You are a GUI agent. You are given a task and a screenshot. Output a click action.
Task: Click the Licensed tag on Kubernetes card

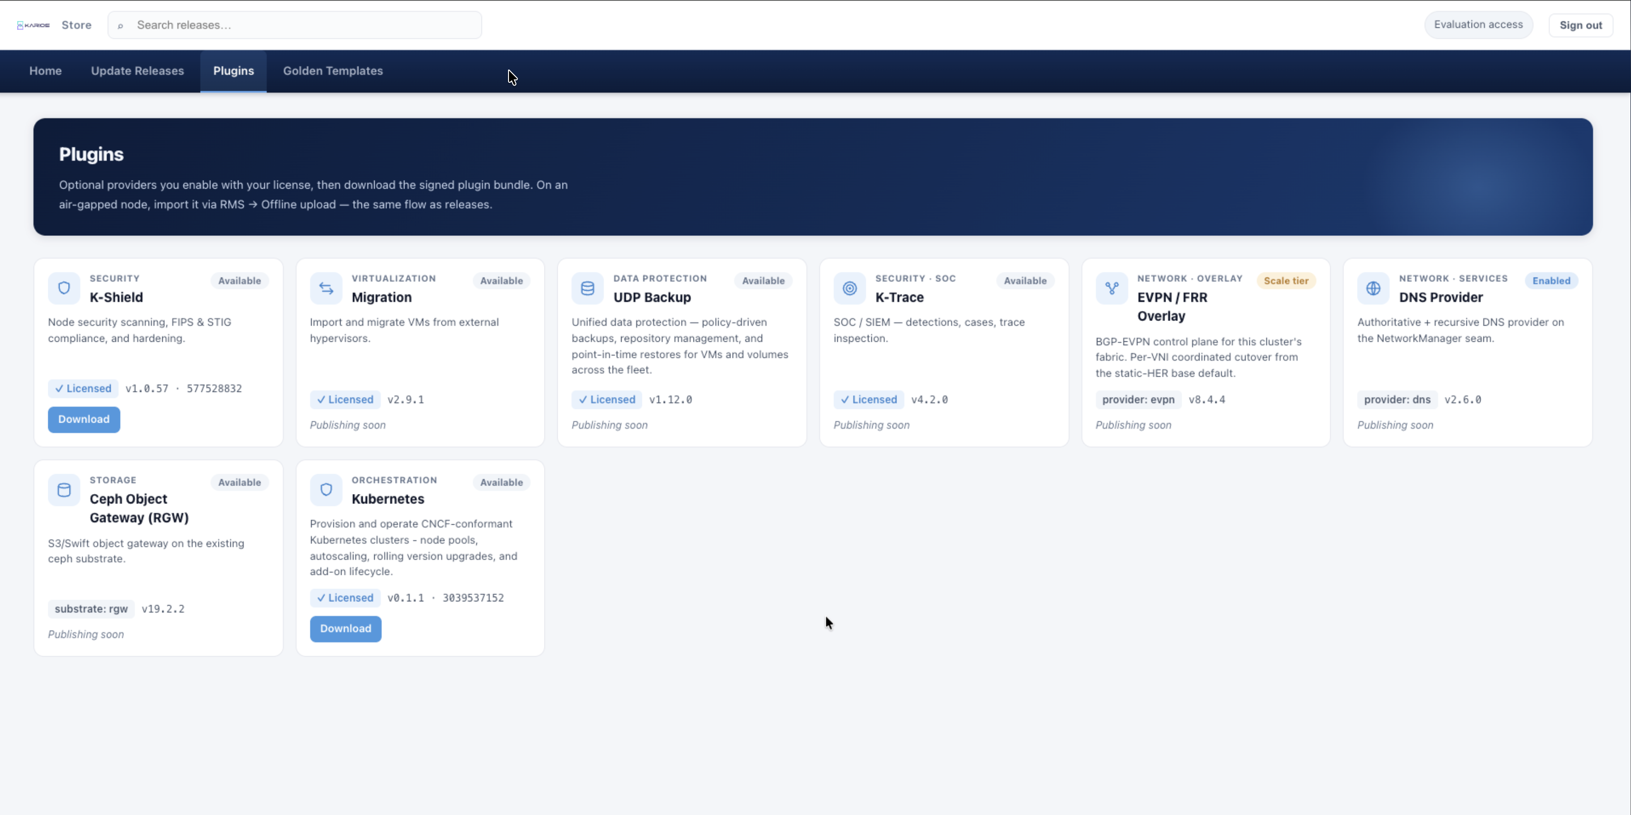(x=345, y=598)
